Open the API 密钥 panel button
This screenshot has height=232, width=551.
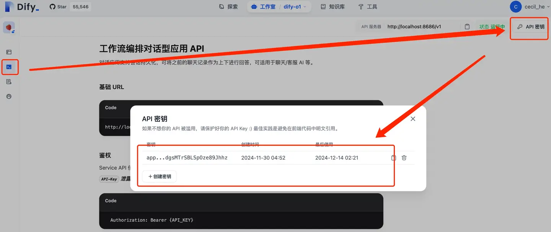click(x=529, y=27)
